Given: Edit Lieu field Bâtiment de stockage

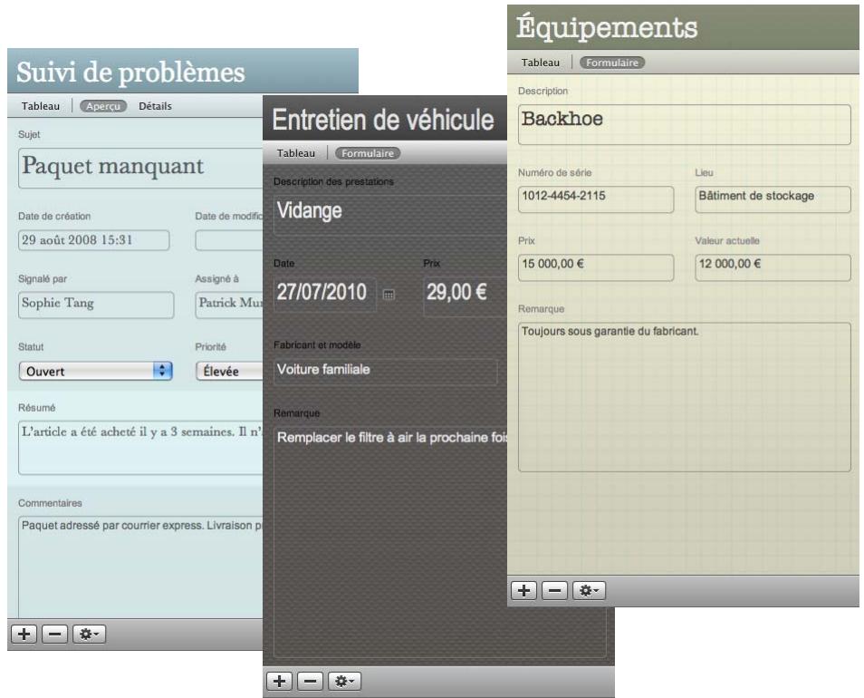Looking at the screenshot, I should tap(773, 199).
